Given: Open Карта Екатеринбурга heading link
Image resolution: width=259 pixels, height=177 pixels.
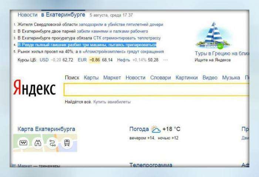Looking at the screenshot, I should 46,129.
